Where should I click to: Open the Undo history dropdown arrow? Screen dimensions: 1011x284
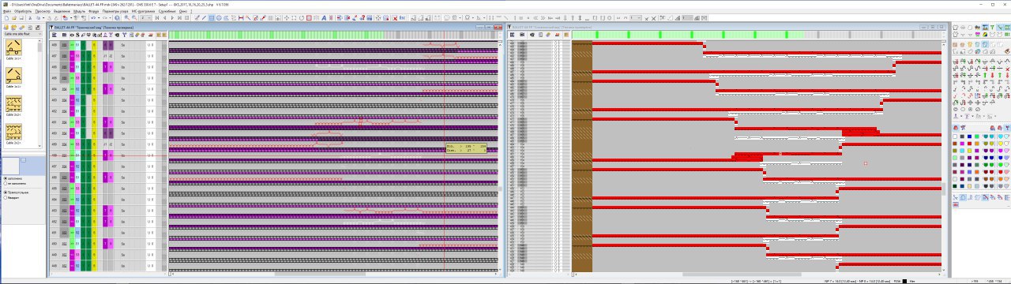pyautogui.click(x=99, y=18)
